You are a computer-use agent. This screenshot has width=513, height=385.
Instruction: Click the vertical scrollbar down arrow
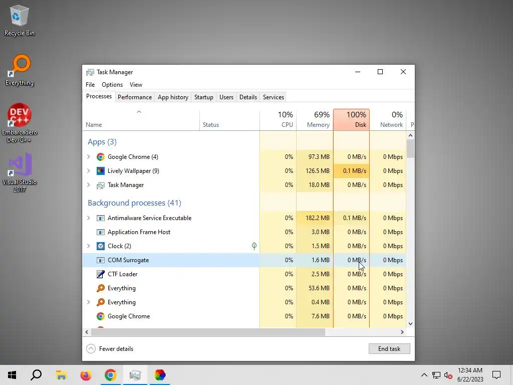pos(411,324)
